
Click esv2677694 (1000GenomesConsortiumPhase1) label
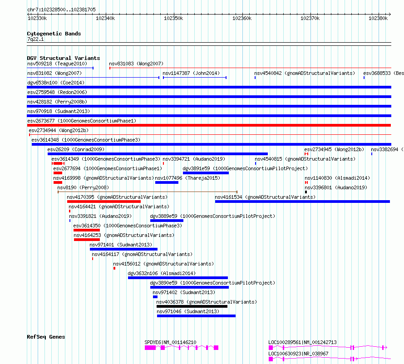(x=108, y=168)
